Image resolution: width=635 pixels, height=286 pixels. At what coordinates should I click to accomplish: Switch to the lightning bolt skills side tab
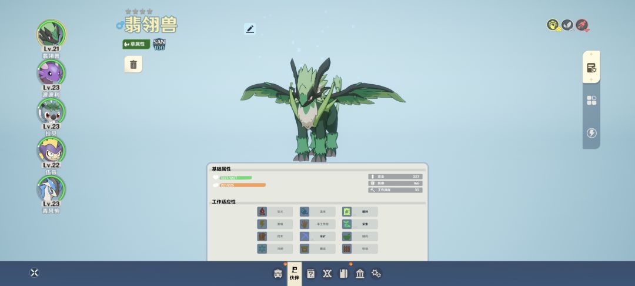[591, 133]
